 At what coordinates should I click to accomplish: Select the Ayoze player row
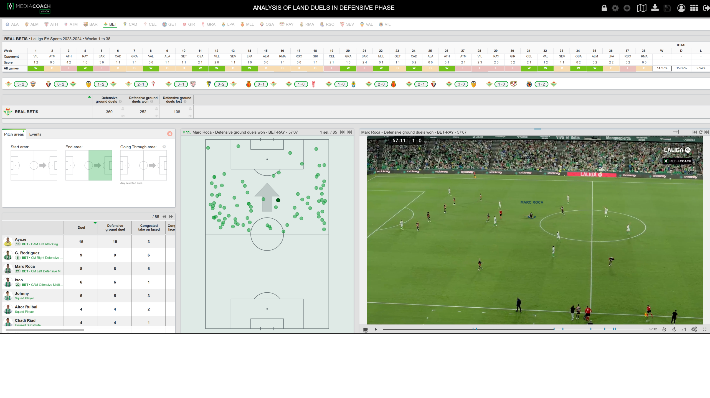tap(88, 242)
